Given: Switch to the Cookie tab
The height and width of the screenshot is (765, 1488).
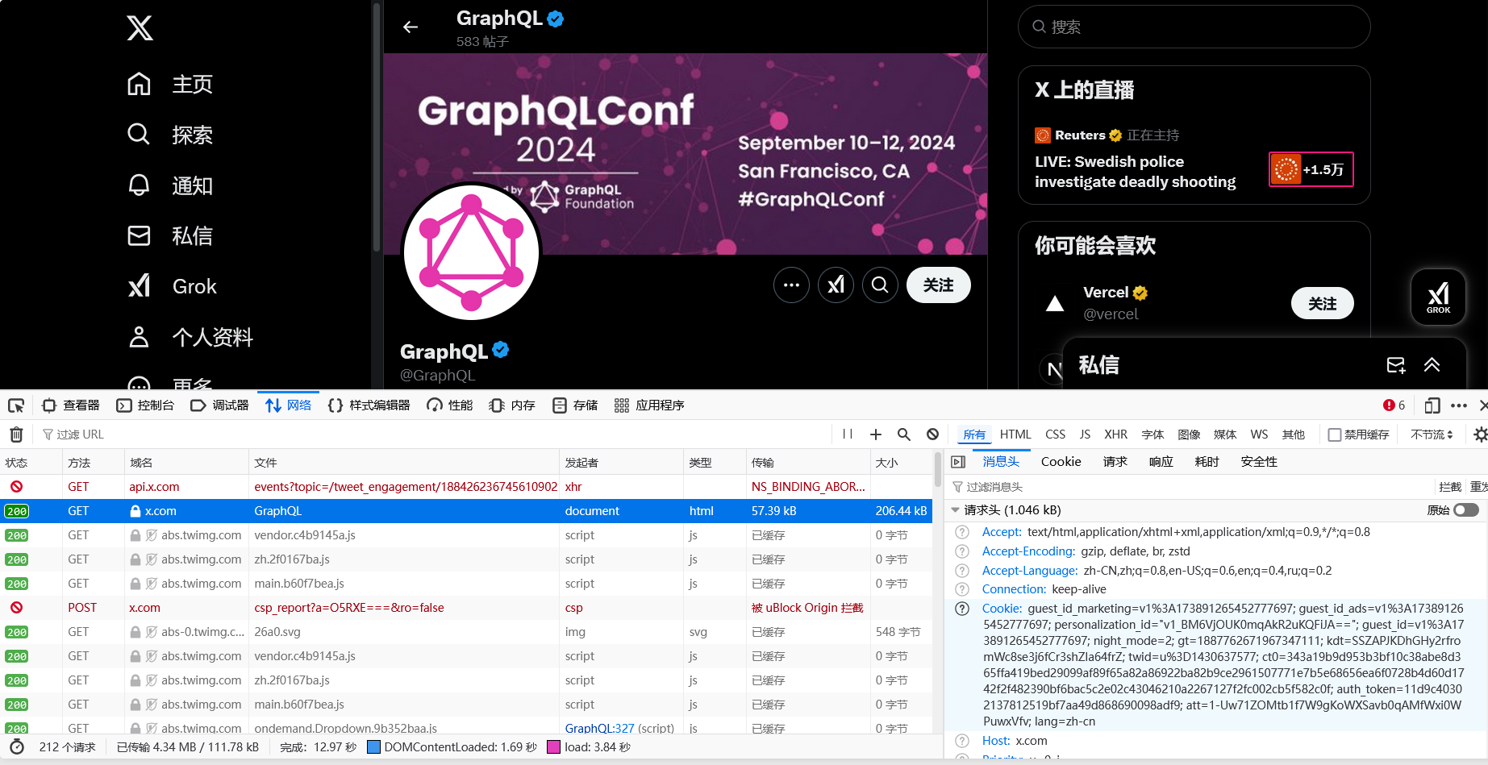Looking at the screenshot, I should pos(1061,462).
